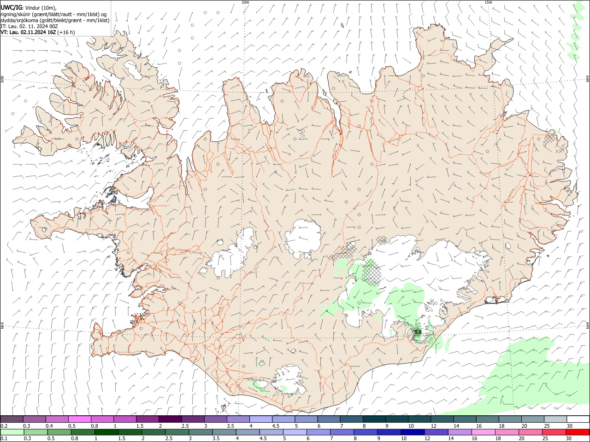Click the 0.8–1 green rain legend swatch

(x=83, y=432)
